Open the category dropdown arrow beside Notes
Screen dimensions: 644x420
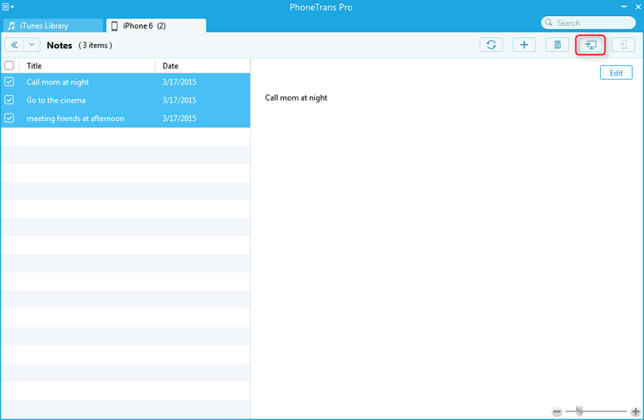[32, 45]
